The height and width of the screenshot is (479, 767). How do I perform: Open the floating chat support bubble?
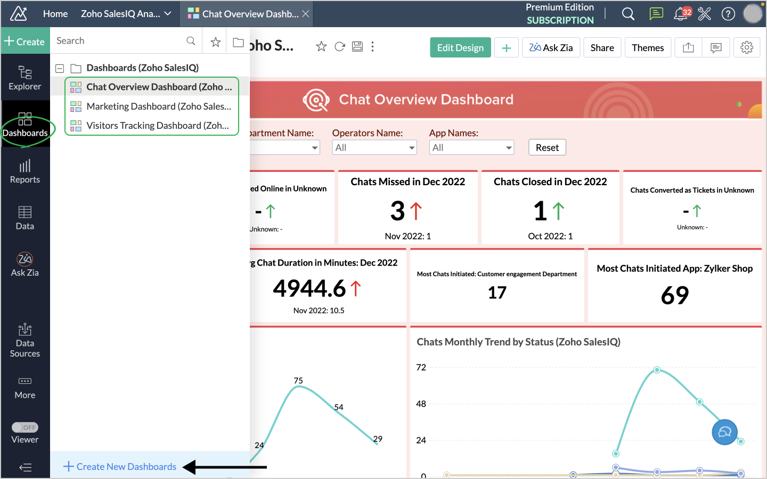point(725,432)
